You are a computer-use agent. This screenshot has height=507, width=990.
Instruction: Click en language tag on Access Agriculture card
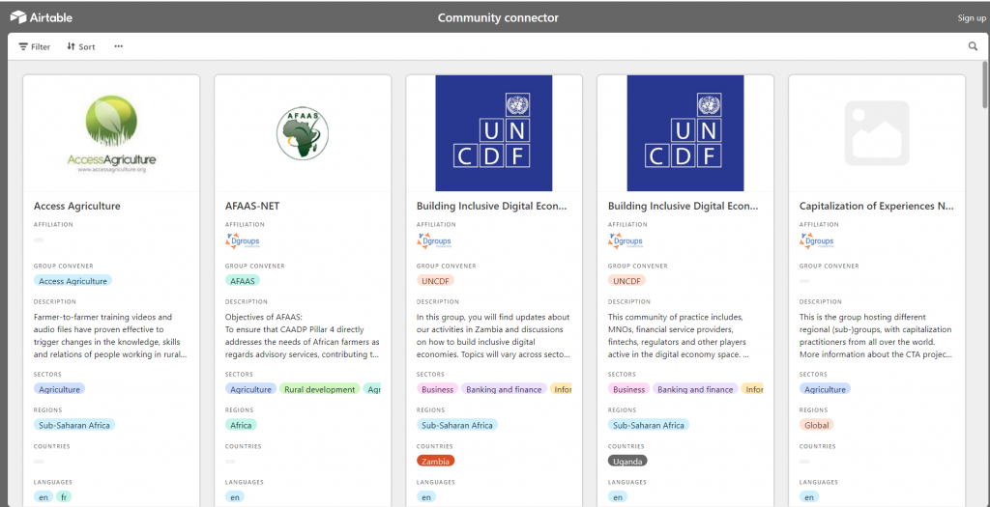point(44,497)
